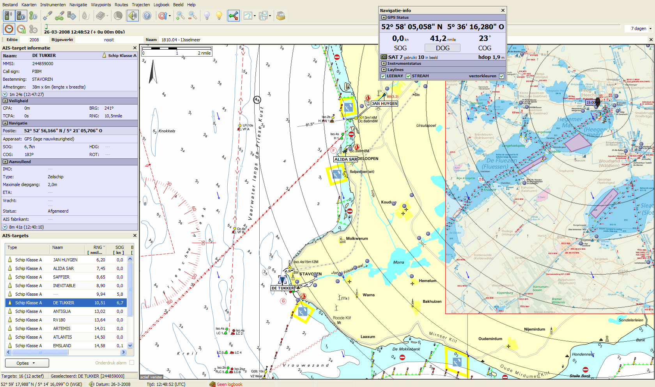
Task: Toggle the AIS target info icon
Action: pyautogui.click(x=21, y=16)
